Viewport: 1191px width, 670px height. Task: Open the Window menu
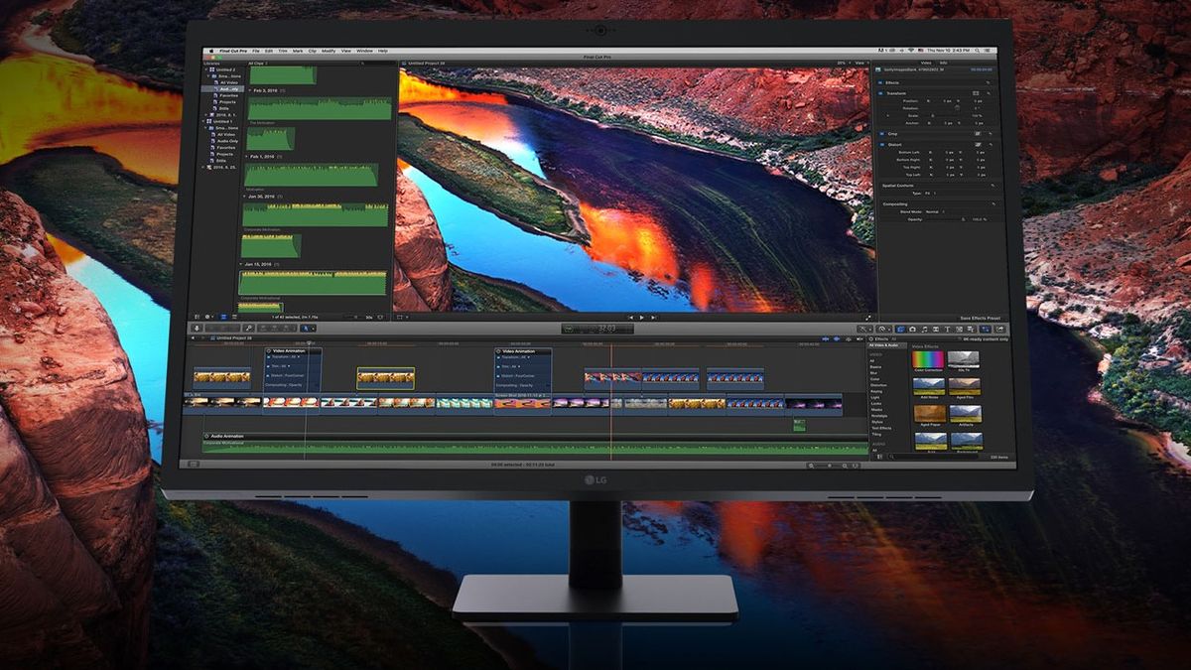click(x=364, y=51)
